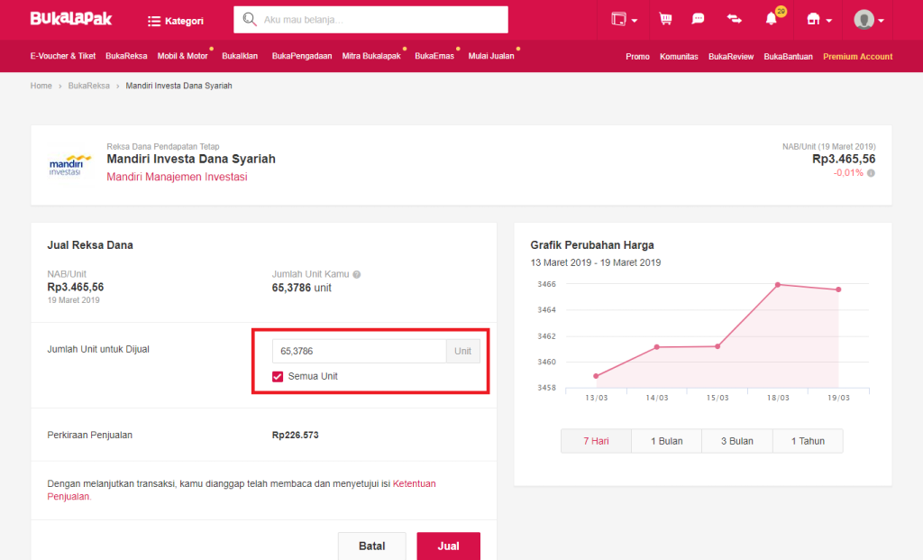Click the Premium Account link
The image size is (923, 560).
pyautogui.click(x=858, y=57)
